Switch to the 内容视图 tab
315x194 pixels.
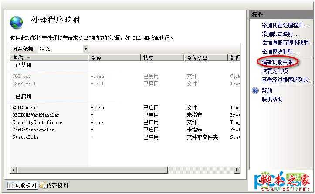click(x=54, y=185)
